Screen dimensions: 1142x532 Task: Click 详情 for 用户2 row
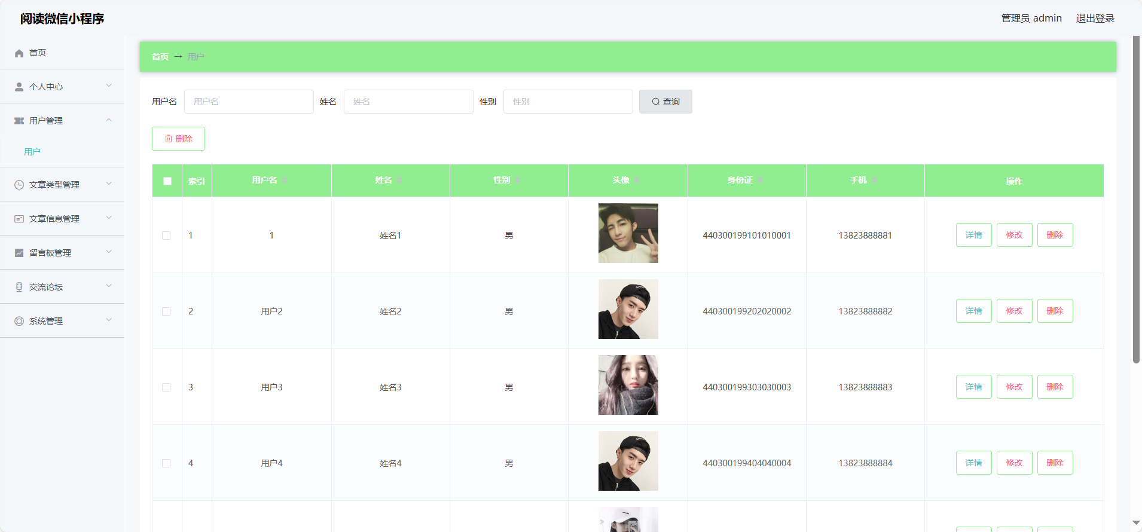[974, 311]
